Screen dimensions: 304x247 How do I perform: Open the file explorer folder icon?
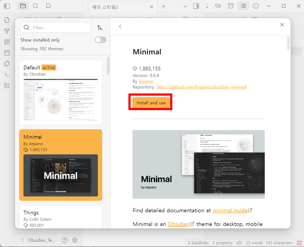coord(23,6)
